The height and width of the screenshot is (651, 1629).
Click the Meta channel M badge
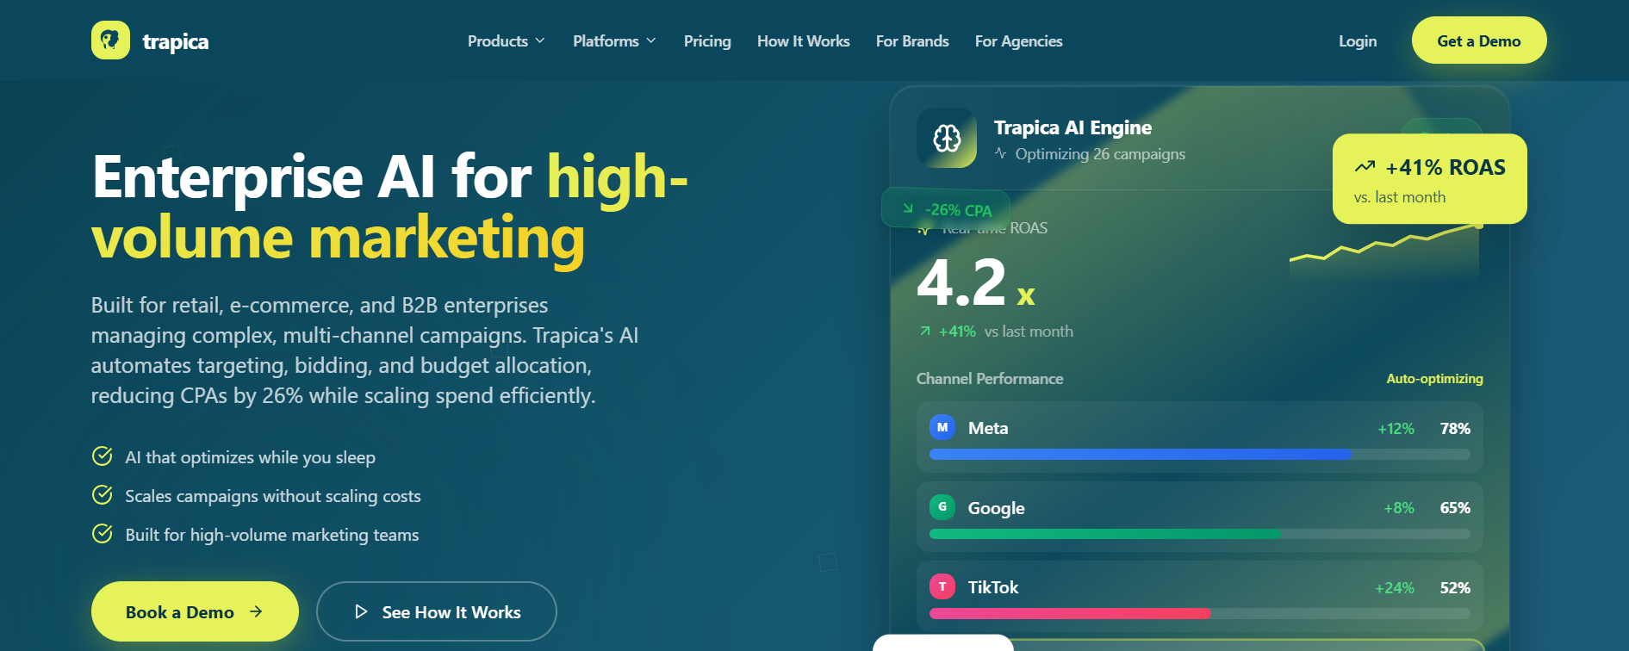pyautogui.click(x=942, y=427)
